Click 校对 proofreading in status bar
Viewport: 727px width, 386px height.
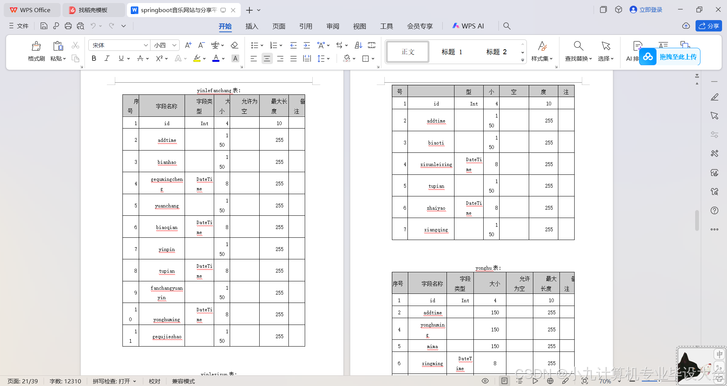point(155,381)
